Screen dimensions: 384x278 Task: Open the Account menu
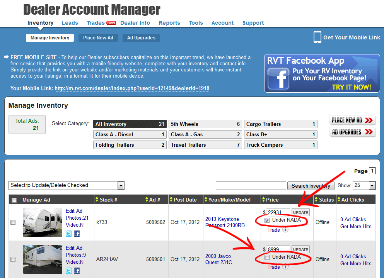pyautogui.click(x=223, y=23)
